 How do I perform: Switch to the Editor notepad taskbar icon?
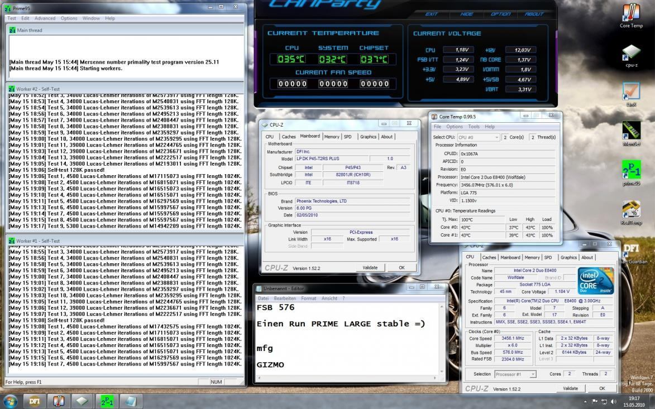point(131,402)
